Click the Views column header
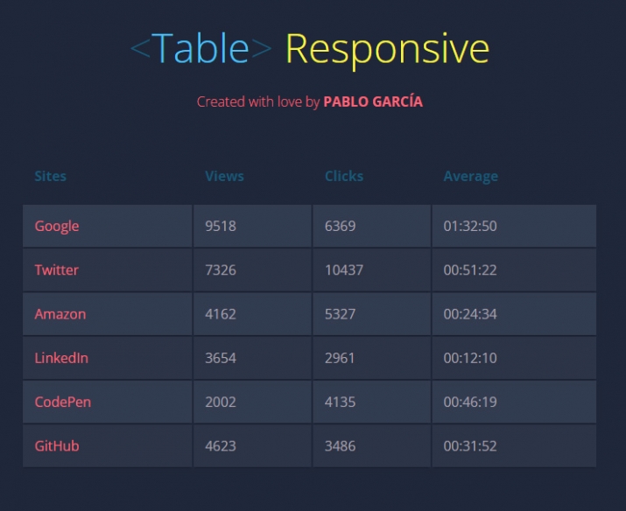 pyautogui.click(x=224, y=176)
